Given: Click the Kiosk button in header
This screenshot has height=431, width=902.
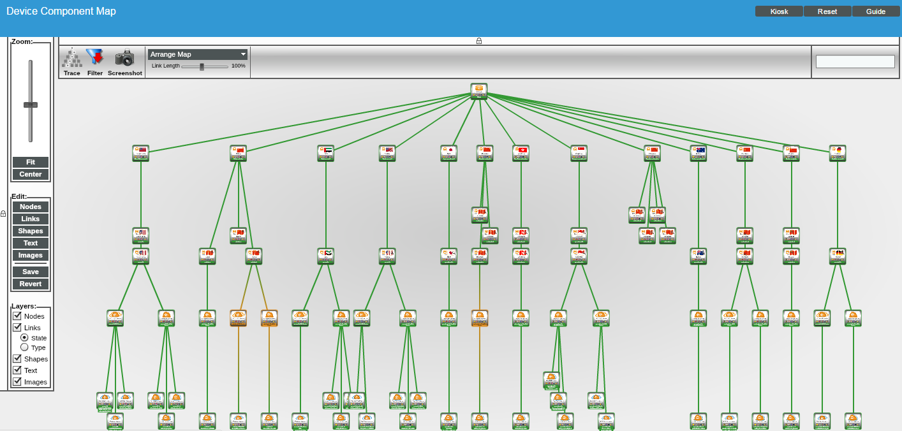Looking at the screenshot, I should [779, 11].
